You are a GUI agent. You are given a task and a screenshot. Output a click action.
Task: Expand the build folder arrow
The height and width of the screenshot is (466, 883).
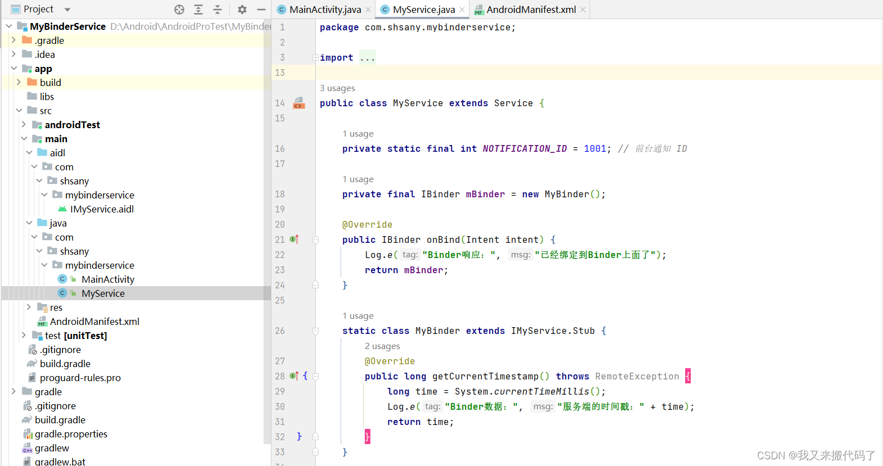pyautogui.click(x=19, y=82)
